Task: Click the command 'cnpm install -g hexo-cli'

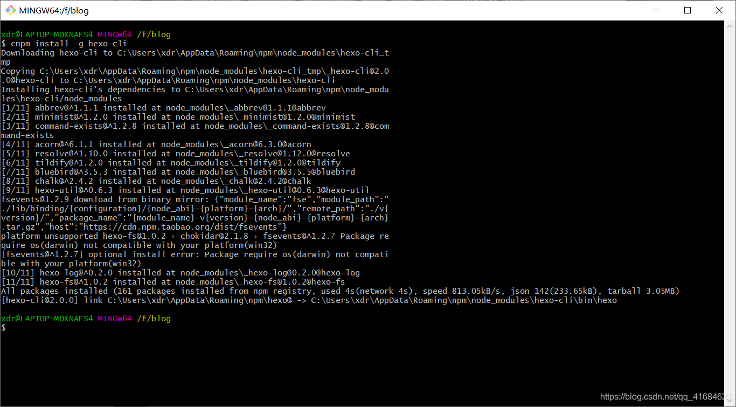Action: [x=68, y=44]
